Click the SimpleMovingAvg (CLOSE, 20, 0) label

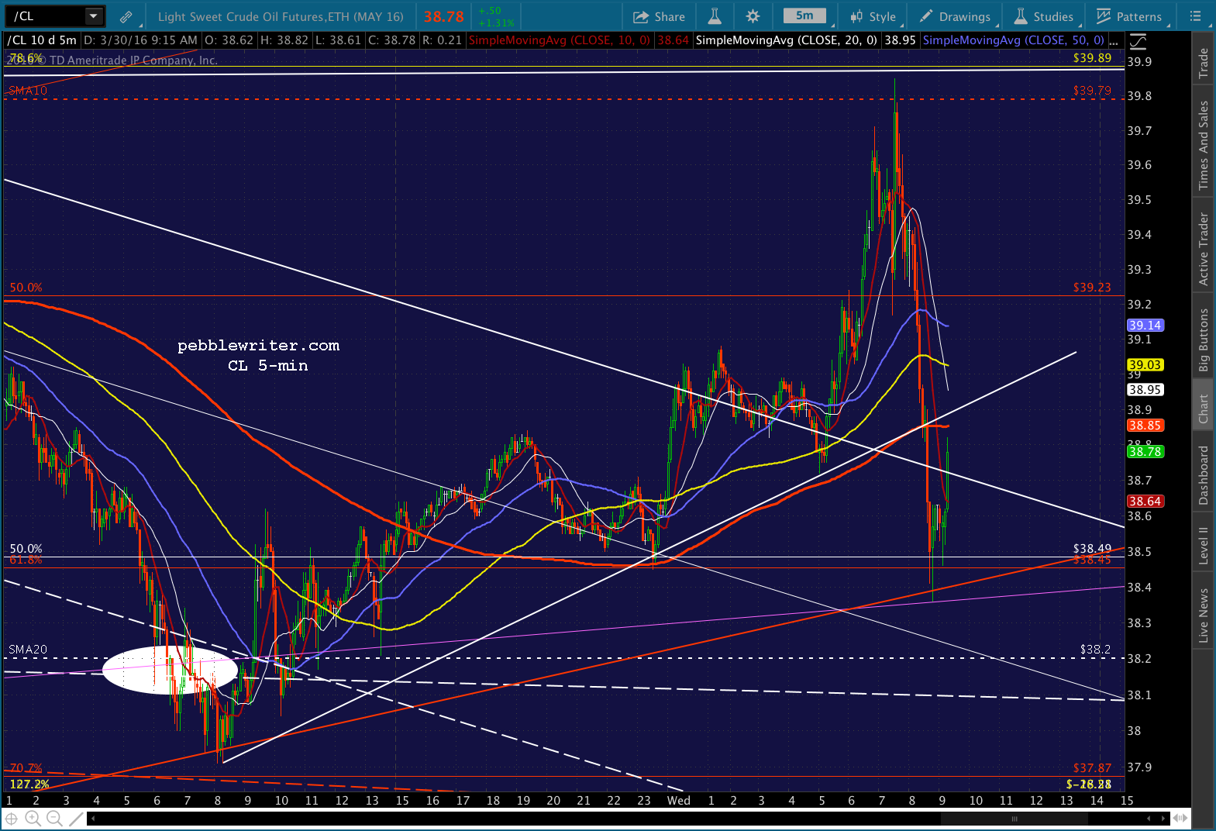(x=787, y=40)
